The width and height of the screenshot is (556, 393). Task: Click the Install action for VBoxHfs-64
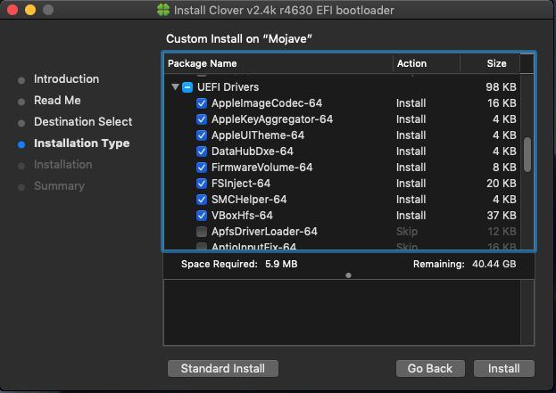[x=411, y=216]
